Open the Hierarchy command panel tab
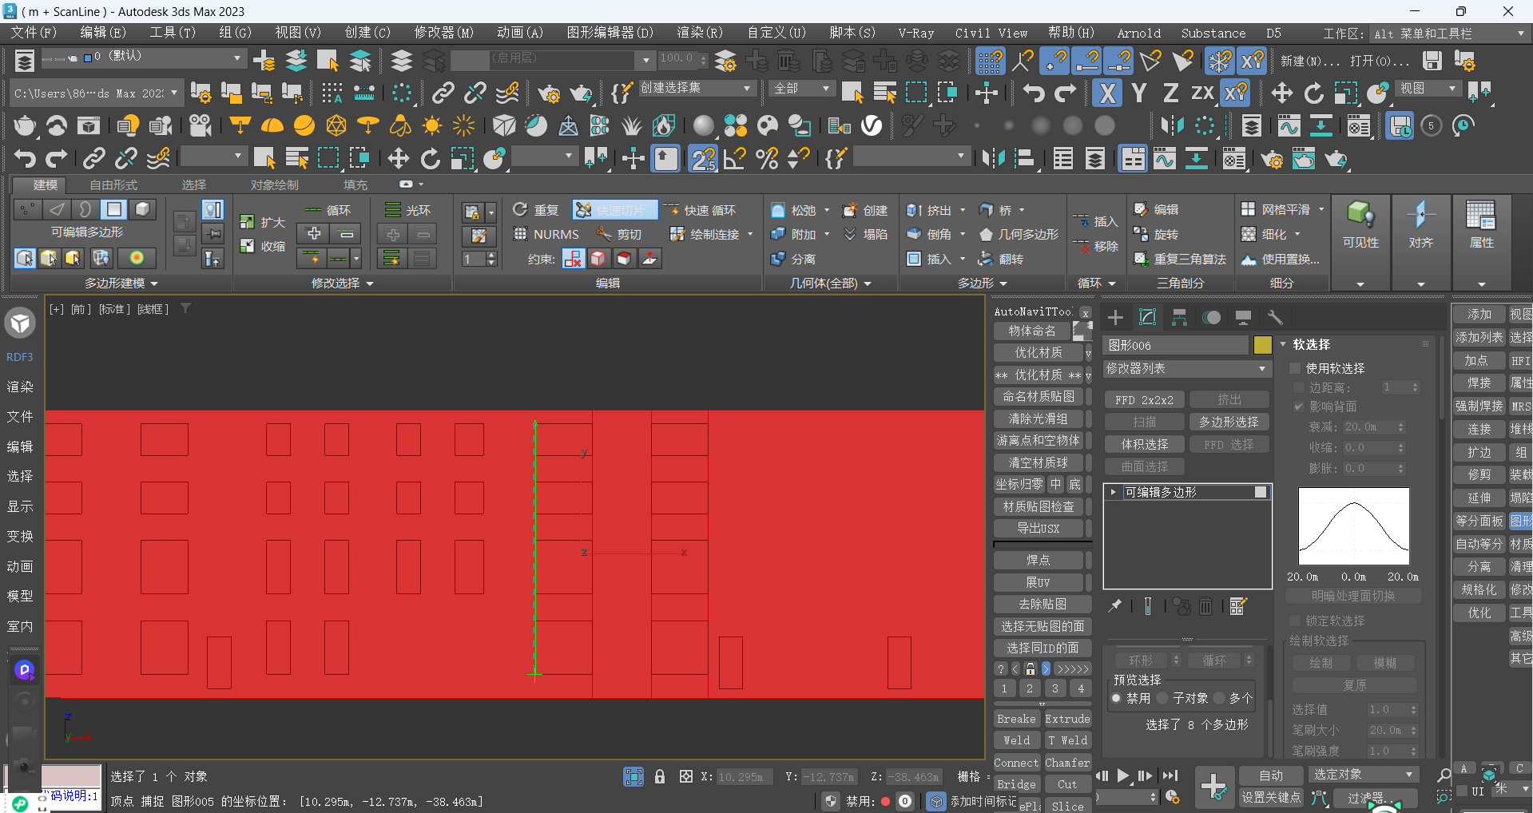This screenshot has width=1533, height=813. point(1179,317)
